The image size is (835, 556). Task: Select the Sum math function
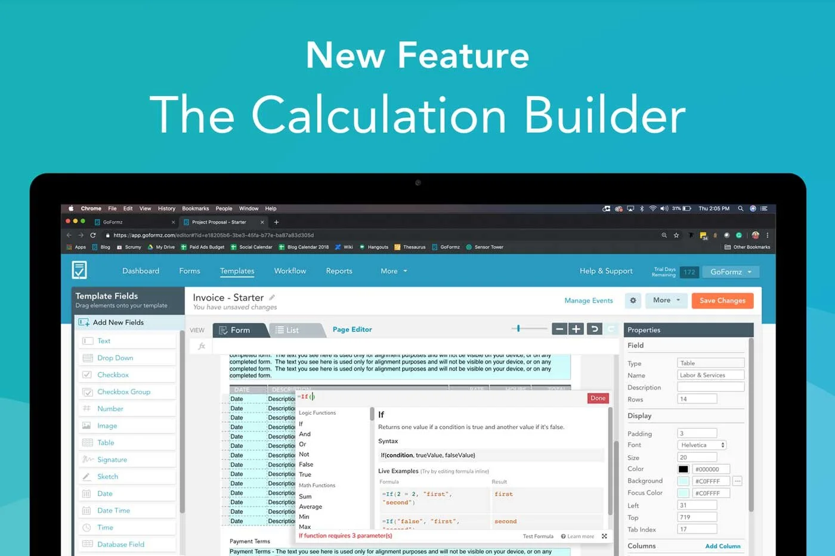click(305, 496)
